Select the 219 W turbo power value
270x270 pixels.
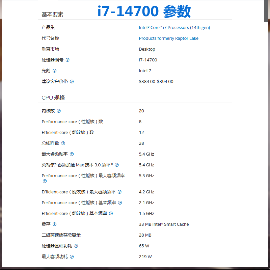(145, 257)
